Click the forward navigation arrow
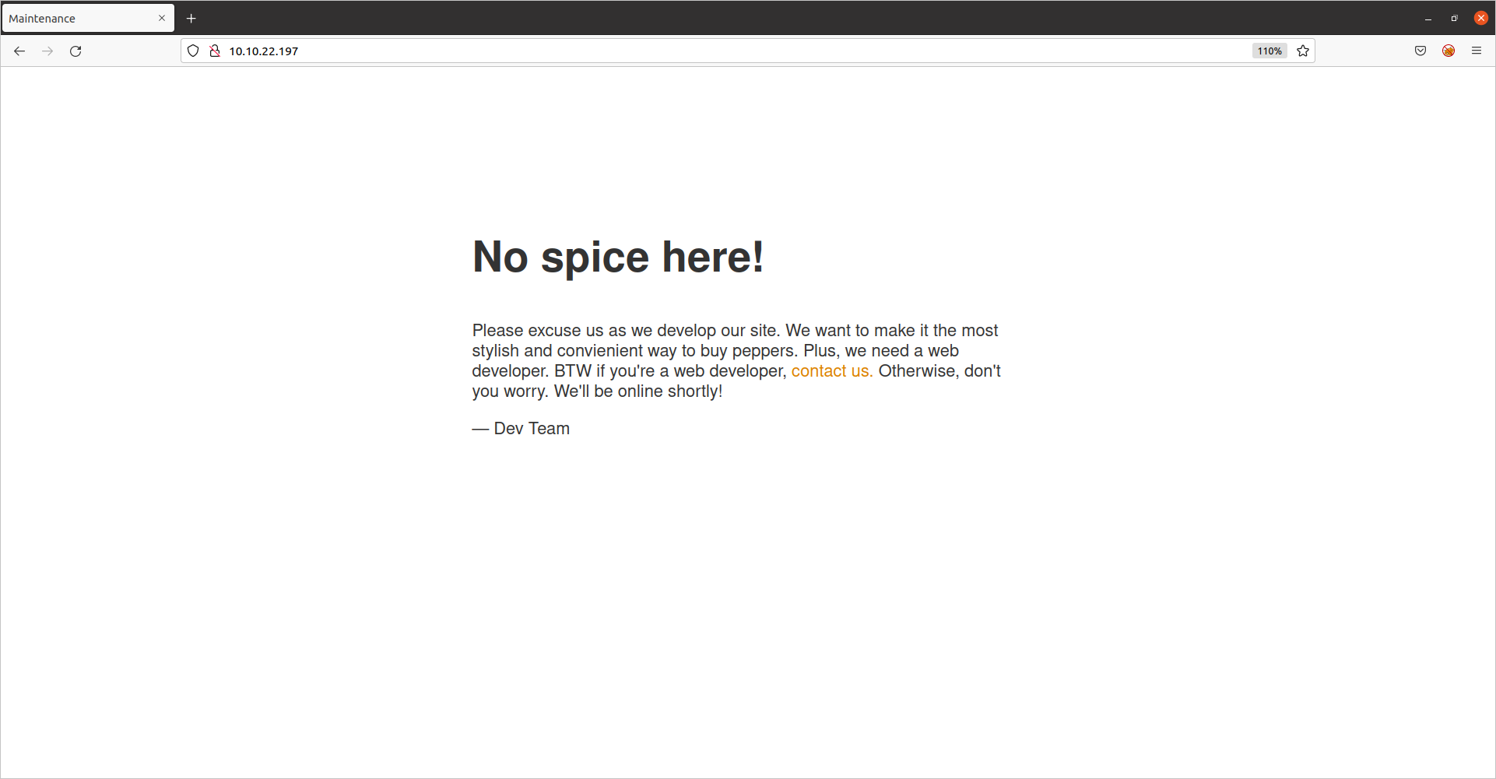This screenshot has height=779, width=1496. point(47,51)
